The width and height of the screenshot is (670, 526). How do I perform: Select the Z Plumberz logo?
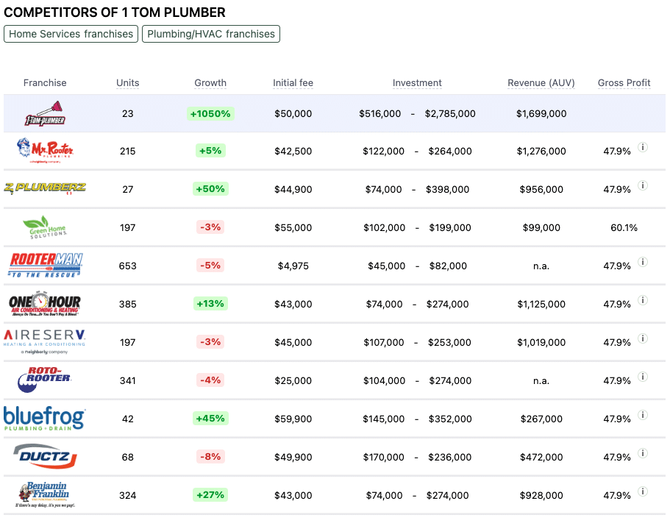45,188
